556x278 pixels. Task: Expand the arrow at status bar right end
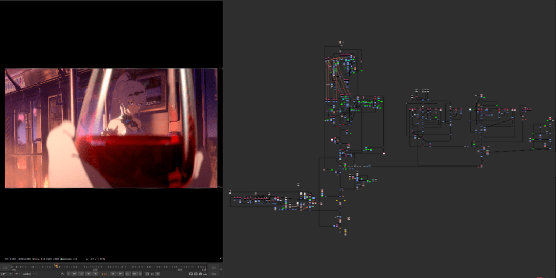pyautogui.click(x=220, y=258)
